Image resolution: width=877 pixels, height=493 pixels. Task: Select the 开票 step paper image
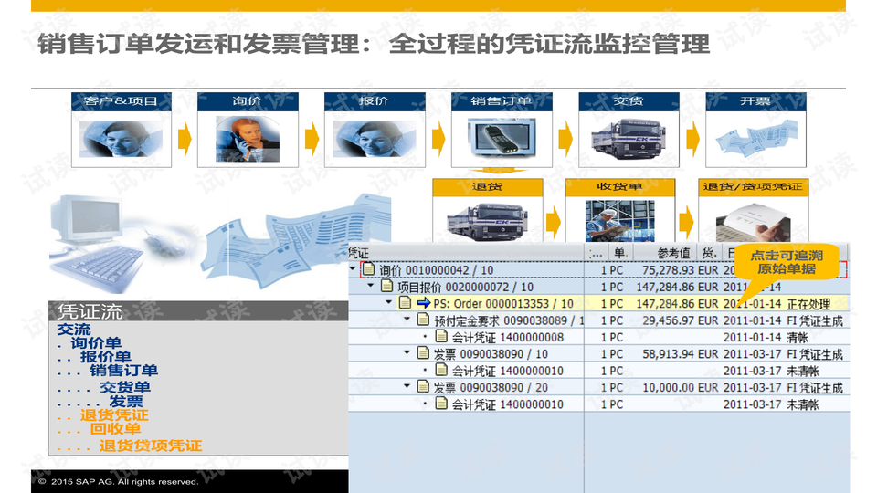coord(755,139)
